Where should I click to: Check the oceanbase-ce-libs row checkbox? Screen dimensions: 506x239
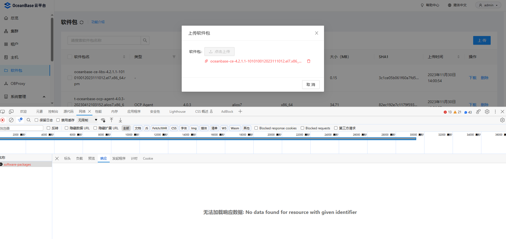pyautogui.click(x=70, y=78)
